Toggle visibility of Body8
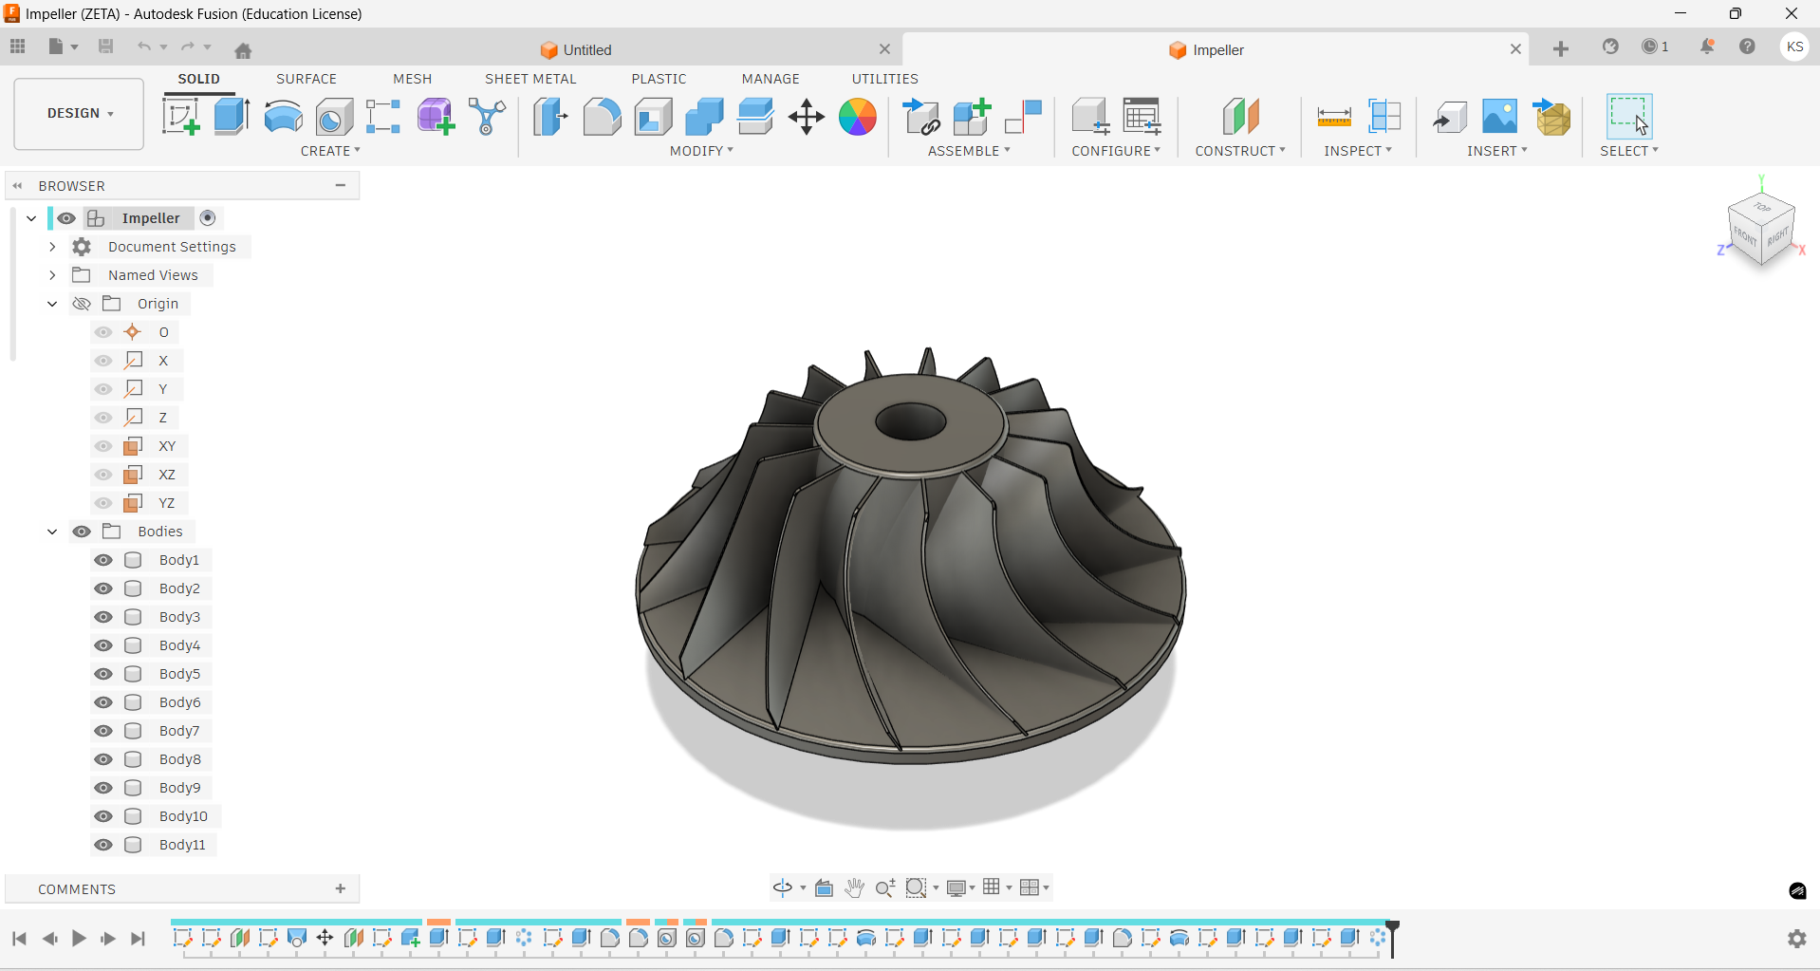The height and width of the screenshot is (971, 1820). click(103, 759)
